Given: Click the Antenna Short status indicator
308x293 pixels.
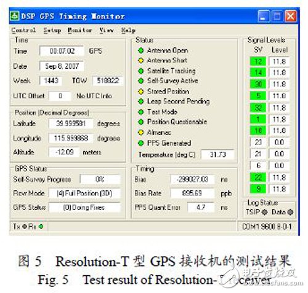Looking at the screenshot, I should coord(141,60).
